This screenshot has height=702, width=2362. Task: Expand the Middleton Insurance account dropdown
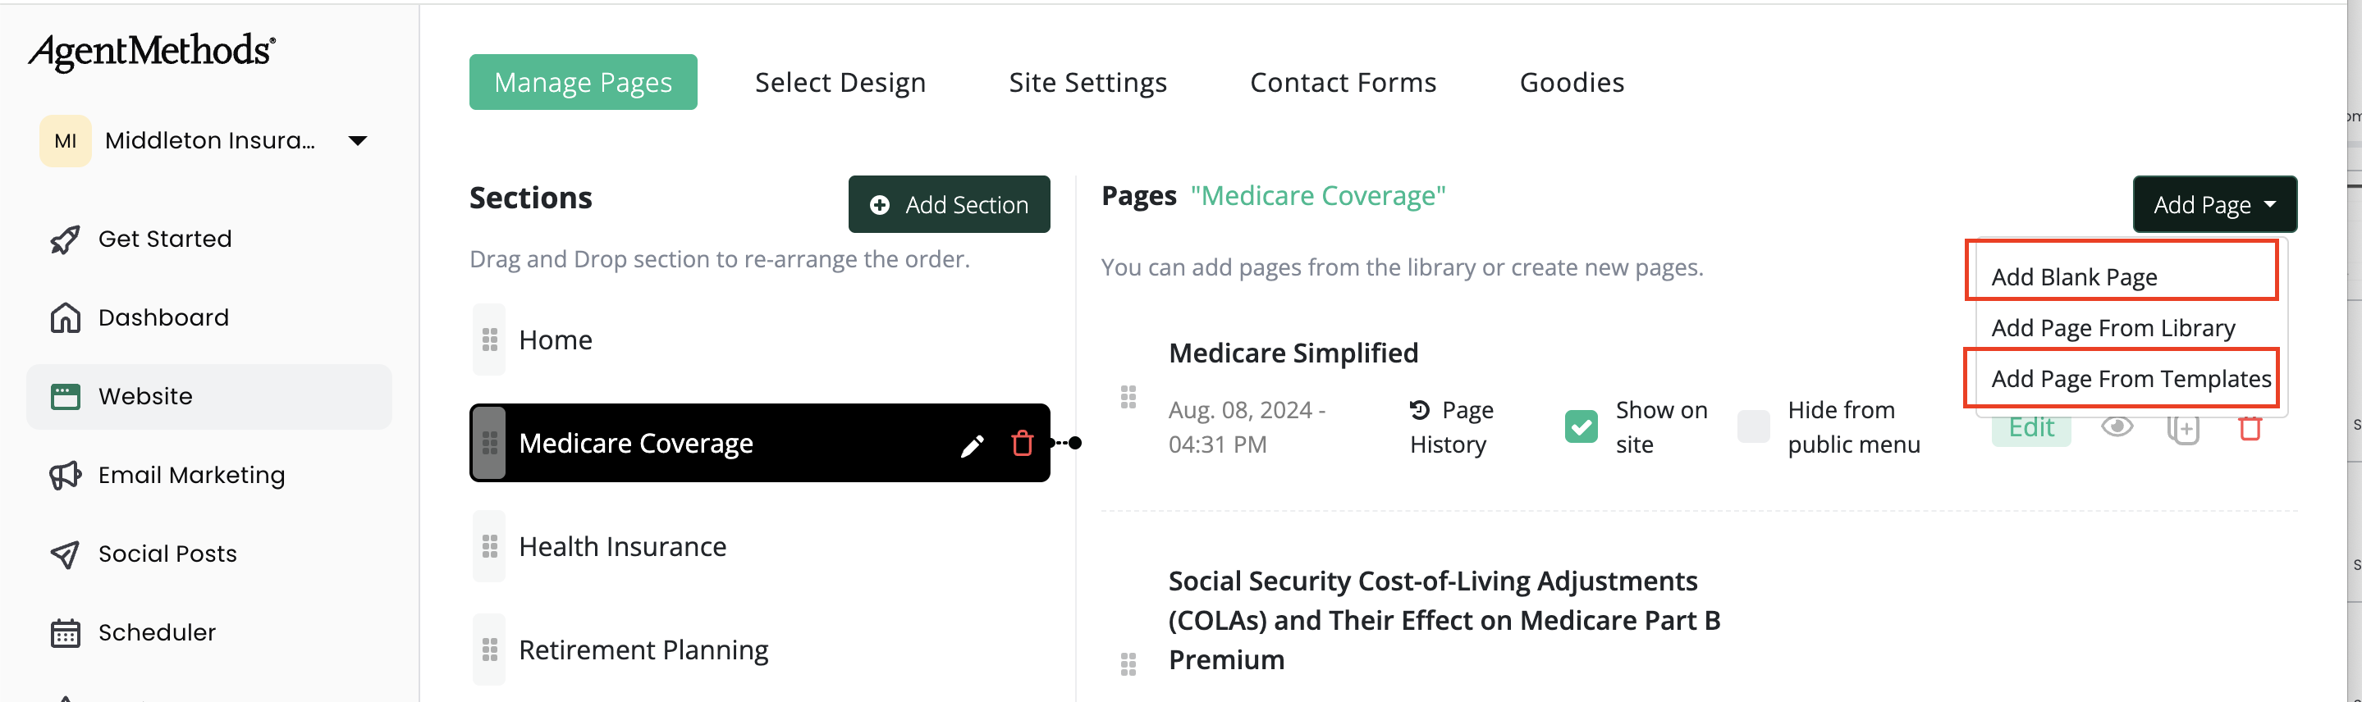point(358,141)
